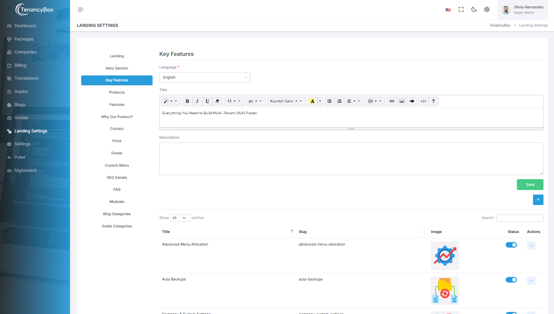The image size is (554, 314).
Task: Open the Kumbh Sans font family dropdown
Action: (x=287, y=101)
